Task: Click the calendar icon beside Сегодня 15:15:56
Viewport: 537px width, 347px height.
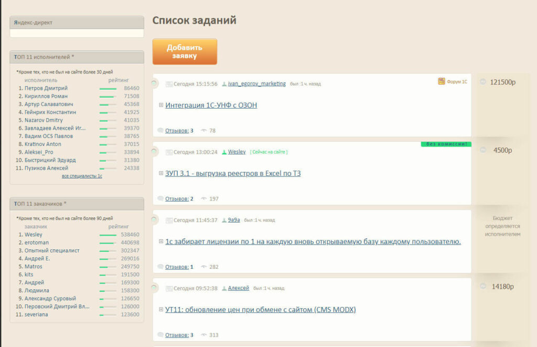Action: [169, 84]
